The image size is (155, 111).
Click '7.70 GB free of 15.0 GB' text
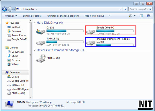pyautogui.click(x=108, y=34)
